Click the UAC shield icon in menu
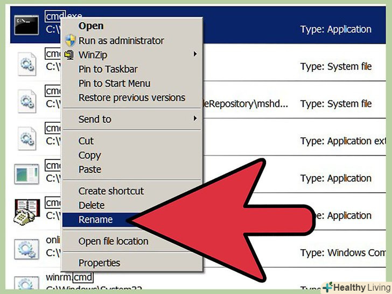The image size is (392, 294). (x=70, y=40)
